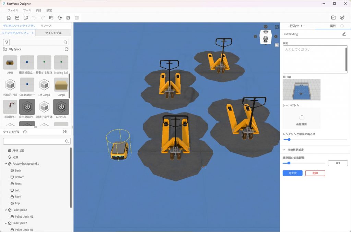Click the cloud upload icon beside ツインモデル

tap(25, 132)
